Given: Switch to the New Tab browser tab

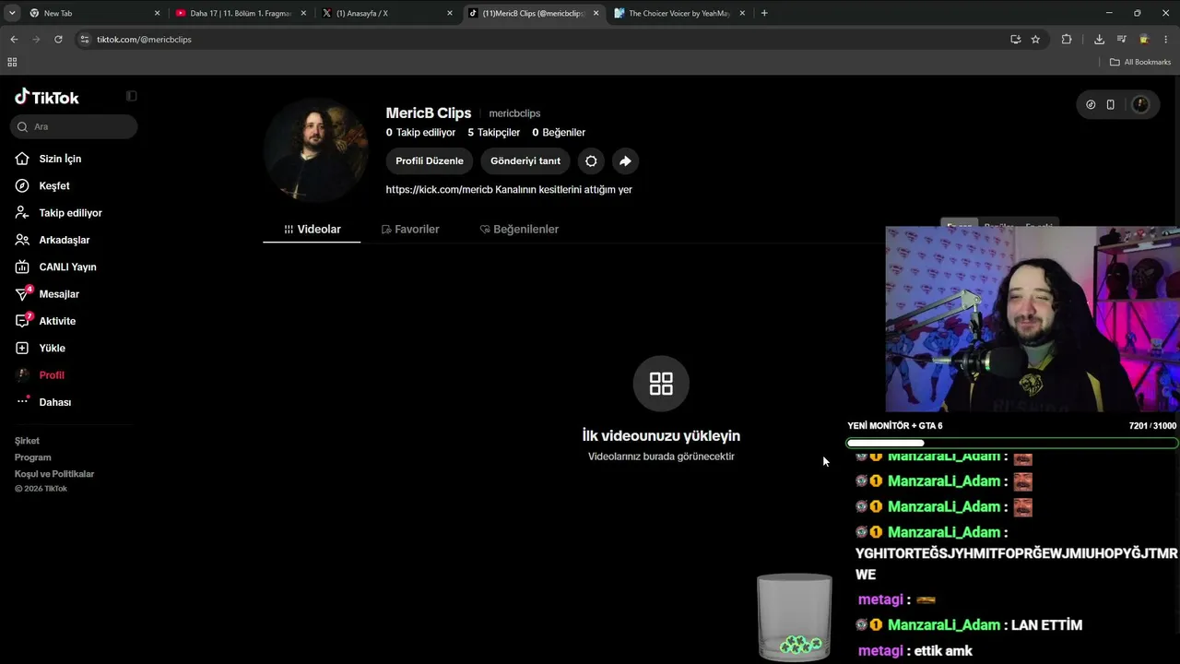Looking at the screenshot, I should pos(94,13).
